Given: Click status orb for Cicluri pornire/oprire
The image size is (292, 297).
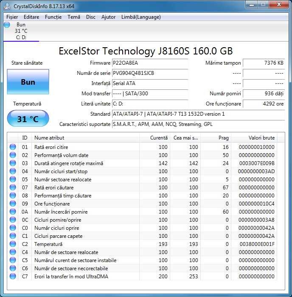Looking at the screenshot, I should click(x=13, y=220).
